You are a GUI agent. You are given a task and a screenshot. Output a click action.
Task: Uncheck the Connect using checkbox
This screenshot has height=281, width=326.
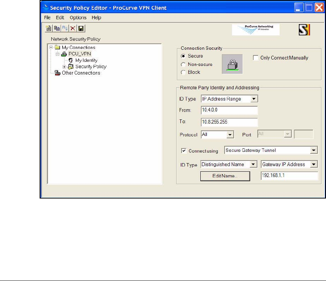coord(184,151)
